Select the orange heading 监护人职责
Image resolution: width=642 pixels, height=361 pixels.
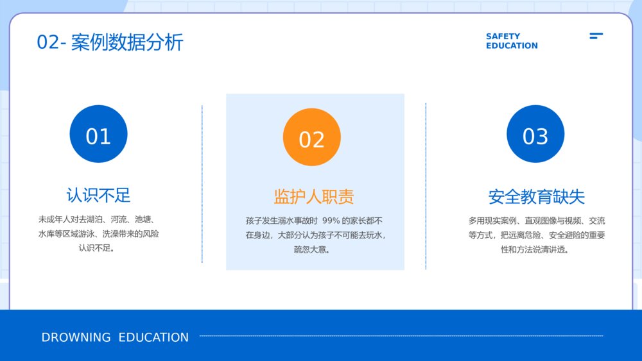[314, 197]
